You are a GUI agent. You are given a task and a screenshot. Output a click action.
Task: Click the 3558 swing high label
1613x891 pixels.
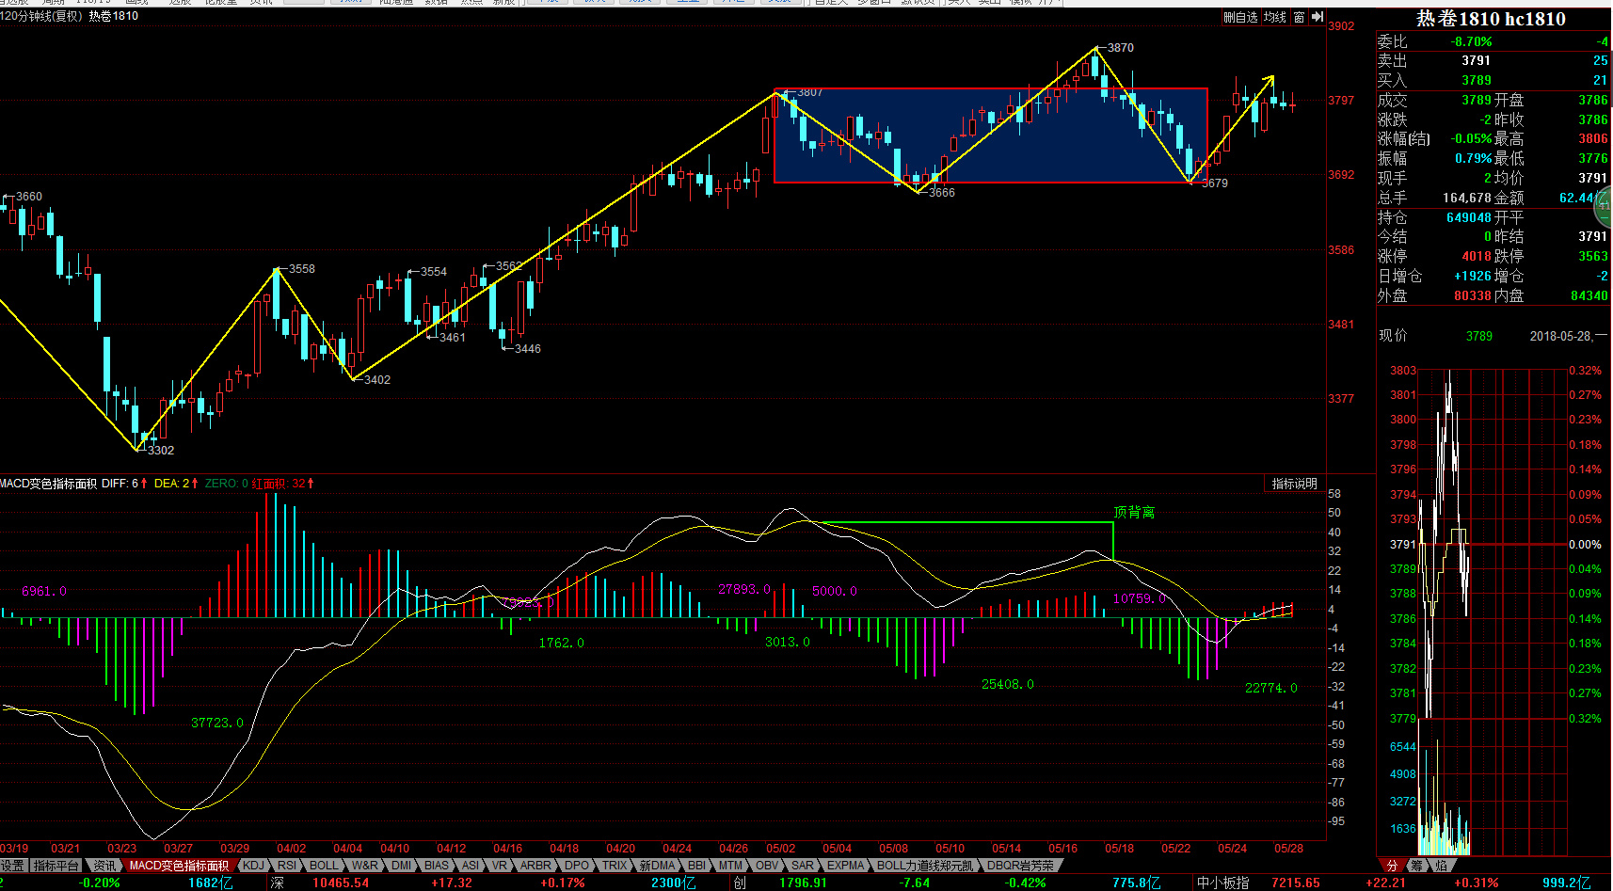[301, 268]
